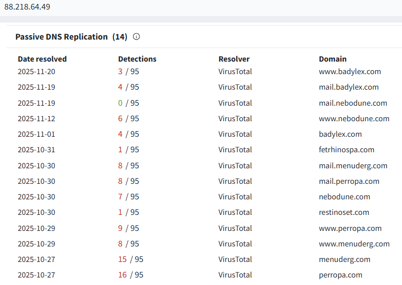
Task: Click the date 2025-11-12
Action: tap(37, 119)
